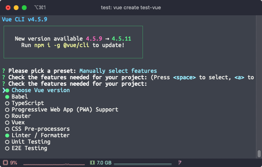Enable the TypeScript feature option

pos(7,103)
